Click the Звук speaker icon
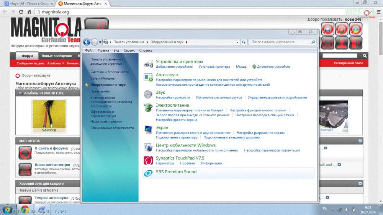Viewport: 383px width, 215px height. [148, 94]
